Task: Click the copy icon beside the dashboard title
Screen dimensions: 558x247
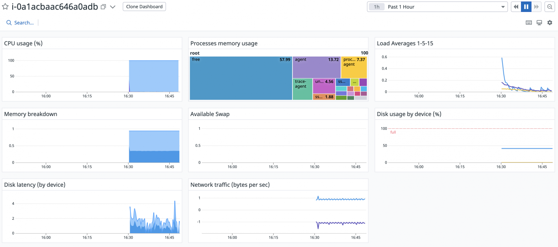Action: 103,7
